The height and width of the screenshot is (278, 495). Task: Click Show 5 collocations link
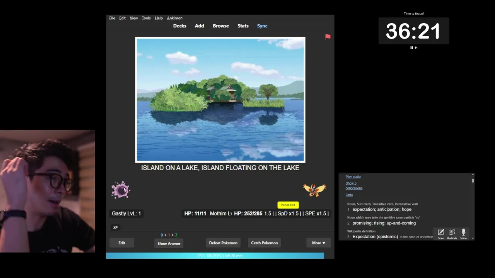point(354,186)
